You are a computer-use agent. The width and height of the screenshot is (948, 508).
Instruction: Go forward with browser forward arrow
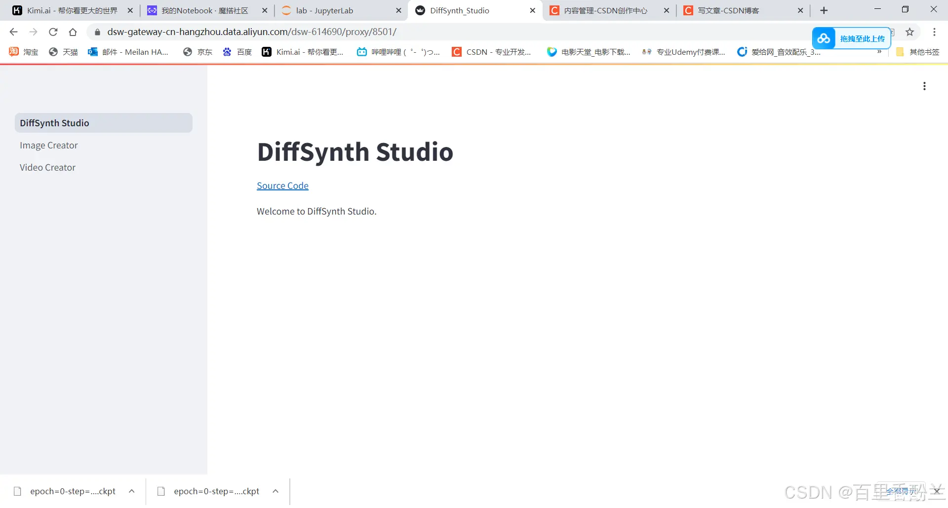coord(33,32)
